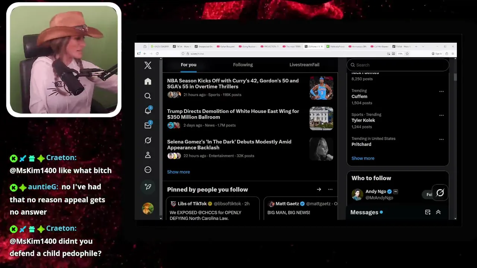This screenshot has height=268, width=477.
Task: Open Andy Ngo profile name
Action: click(x=376, y=191)
